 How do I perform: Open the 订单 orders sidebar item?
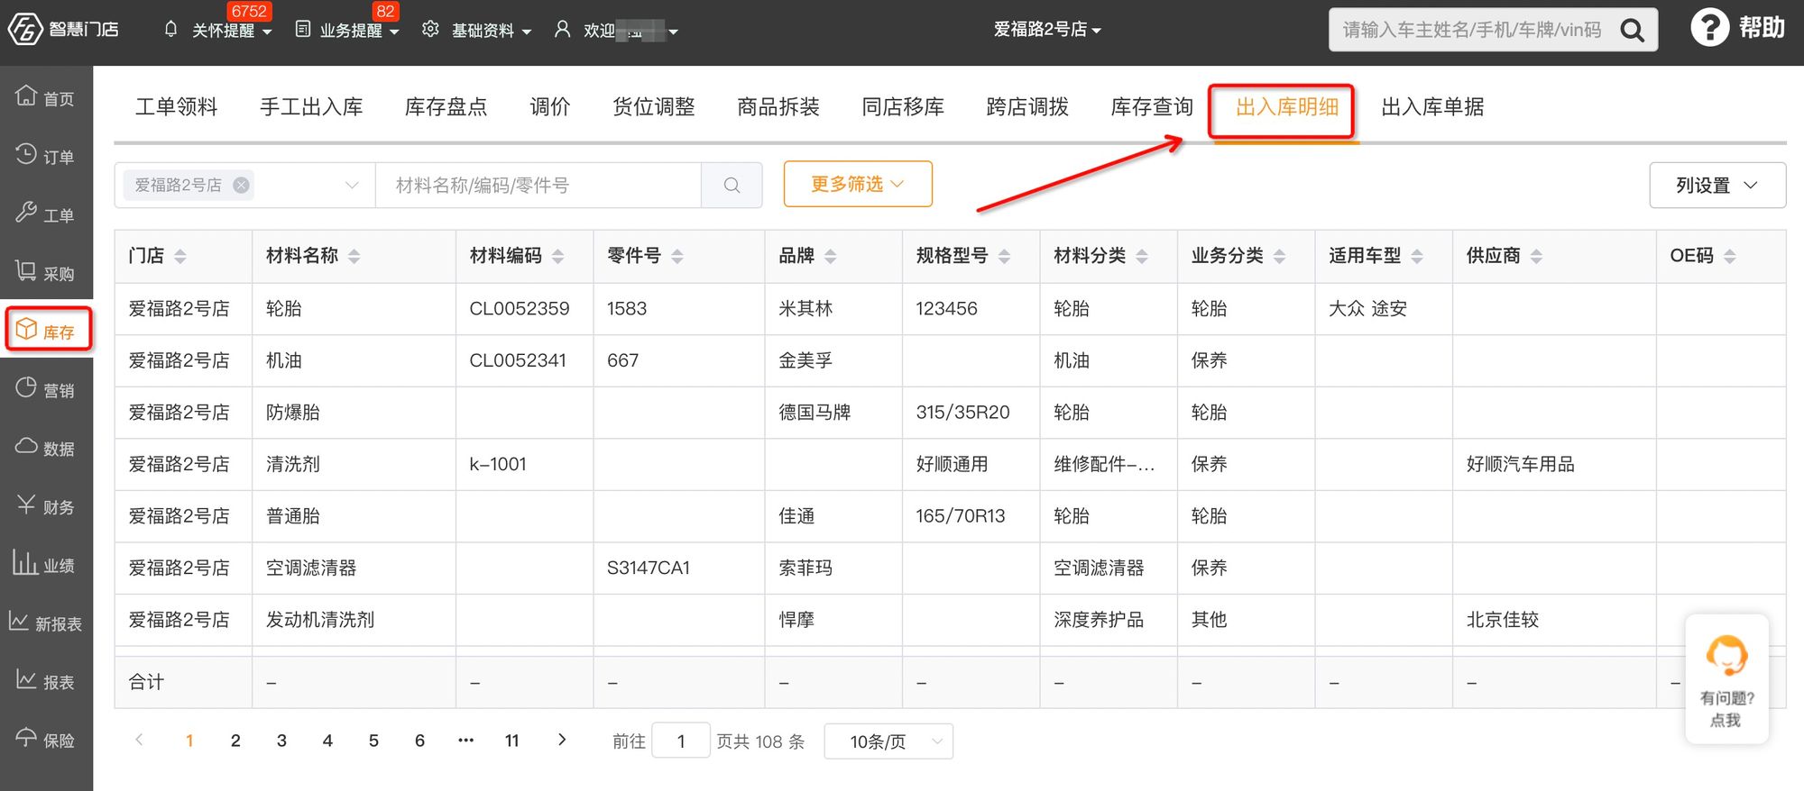(46, 156)
